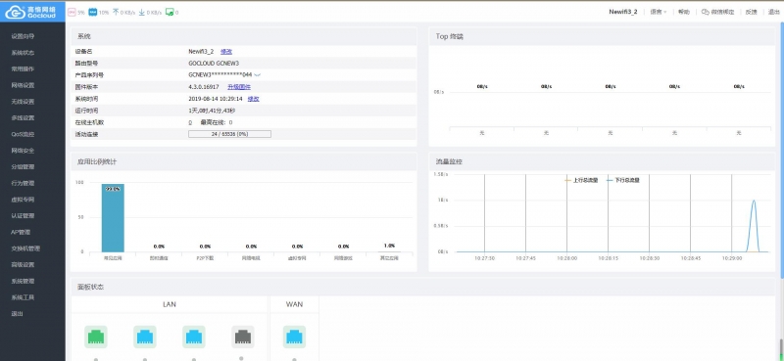The image size is (784, 361).
Task: Click the active connections progress bar
Action: 229,134
